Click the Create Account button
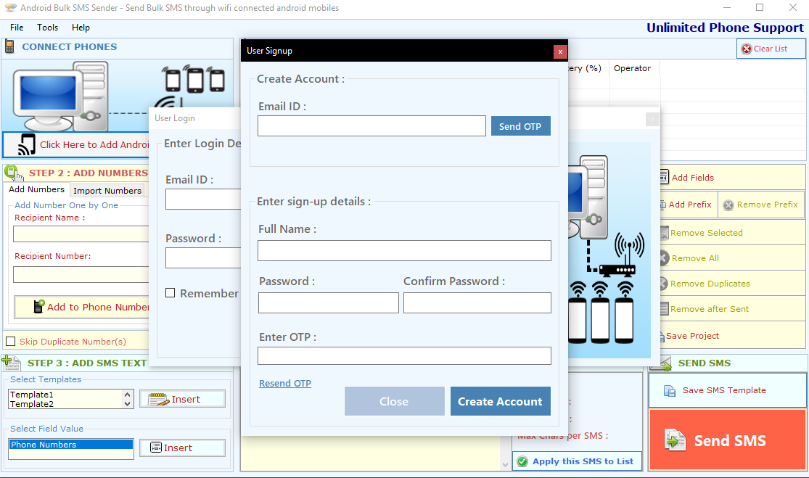The image size is (809, 478). coord(500,401)
